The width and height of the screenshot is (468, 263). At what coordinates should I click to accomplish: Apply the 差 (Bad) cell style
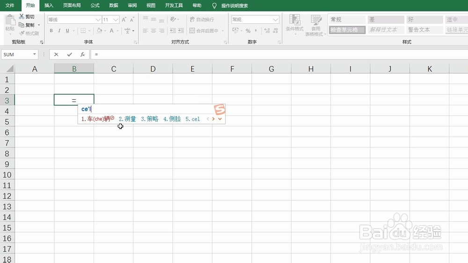(x=386, y=19)
